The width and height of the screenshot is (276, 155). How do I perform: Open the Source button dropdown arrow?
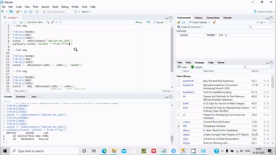(166, 22)
